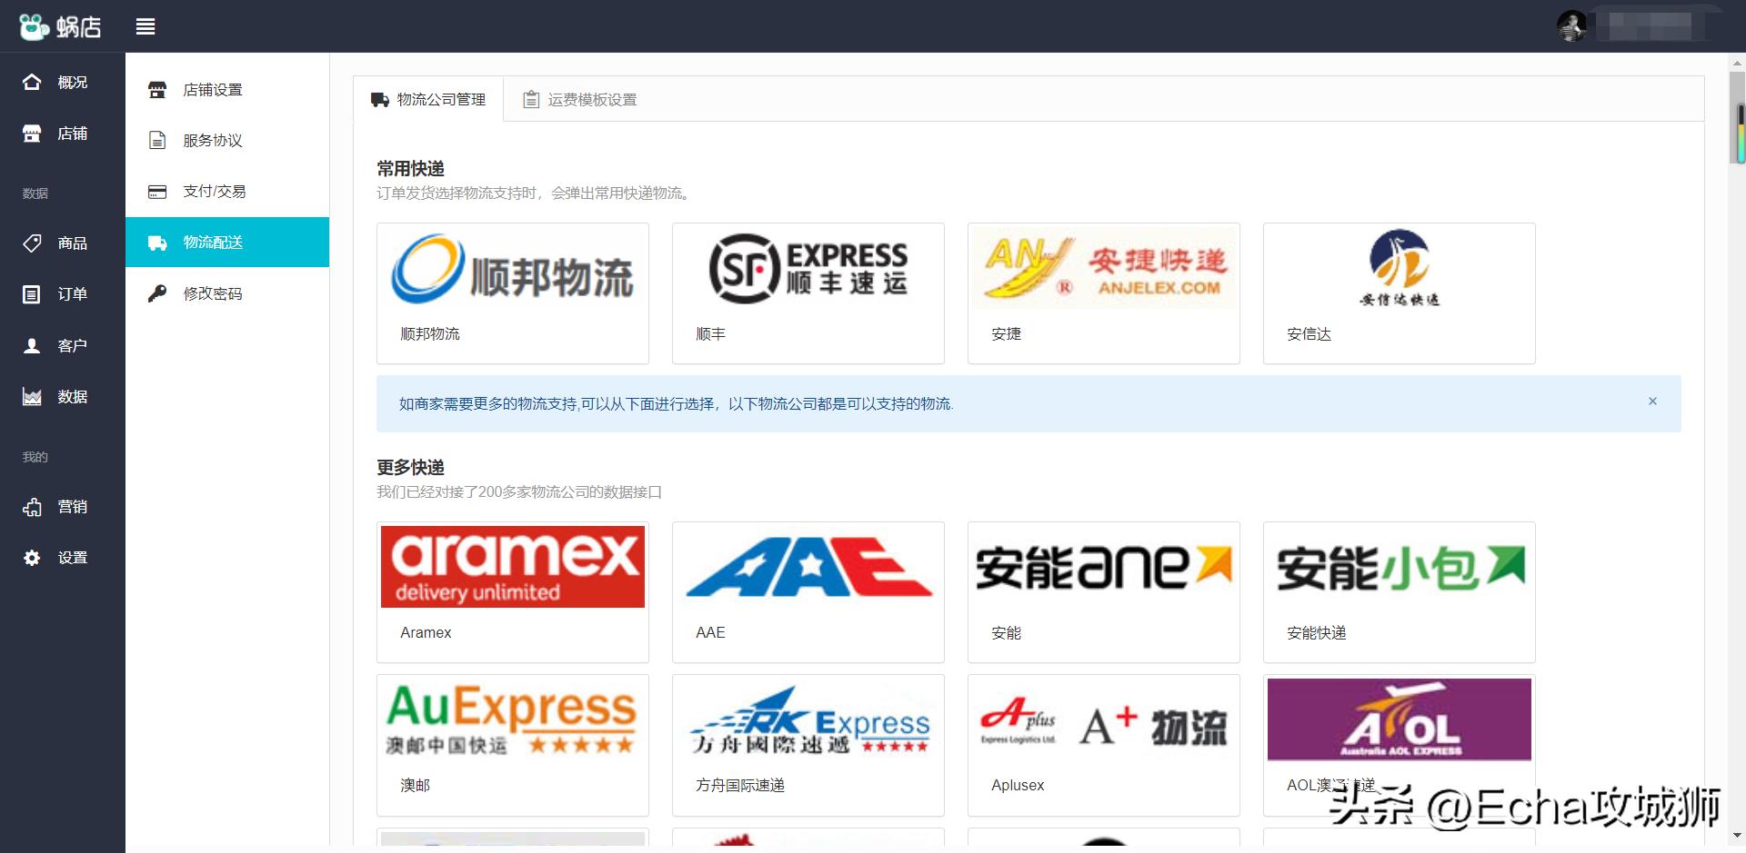Open the 店铺设置 menu item
Image resolution: width=1746 pixels, height=853 pixels.
coord(211,90)
